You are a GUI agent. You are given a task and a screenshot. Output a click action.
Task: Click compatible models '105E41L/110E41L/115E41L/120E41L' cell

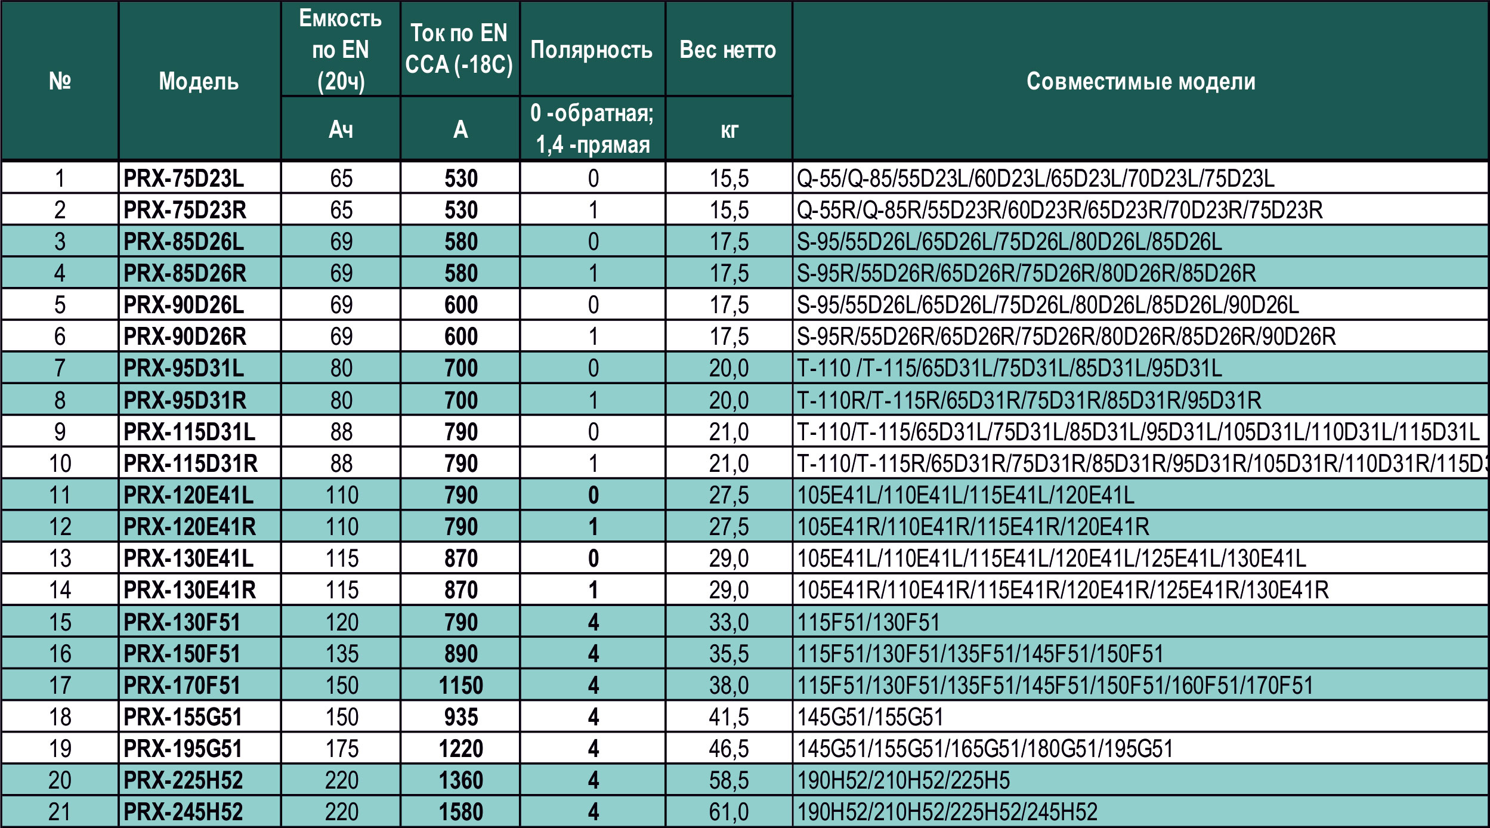[x=1140, y=495]
